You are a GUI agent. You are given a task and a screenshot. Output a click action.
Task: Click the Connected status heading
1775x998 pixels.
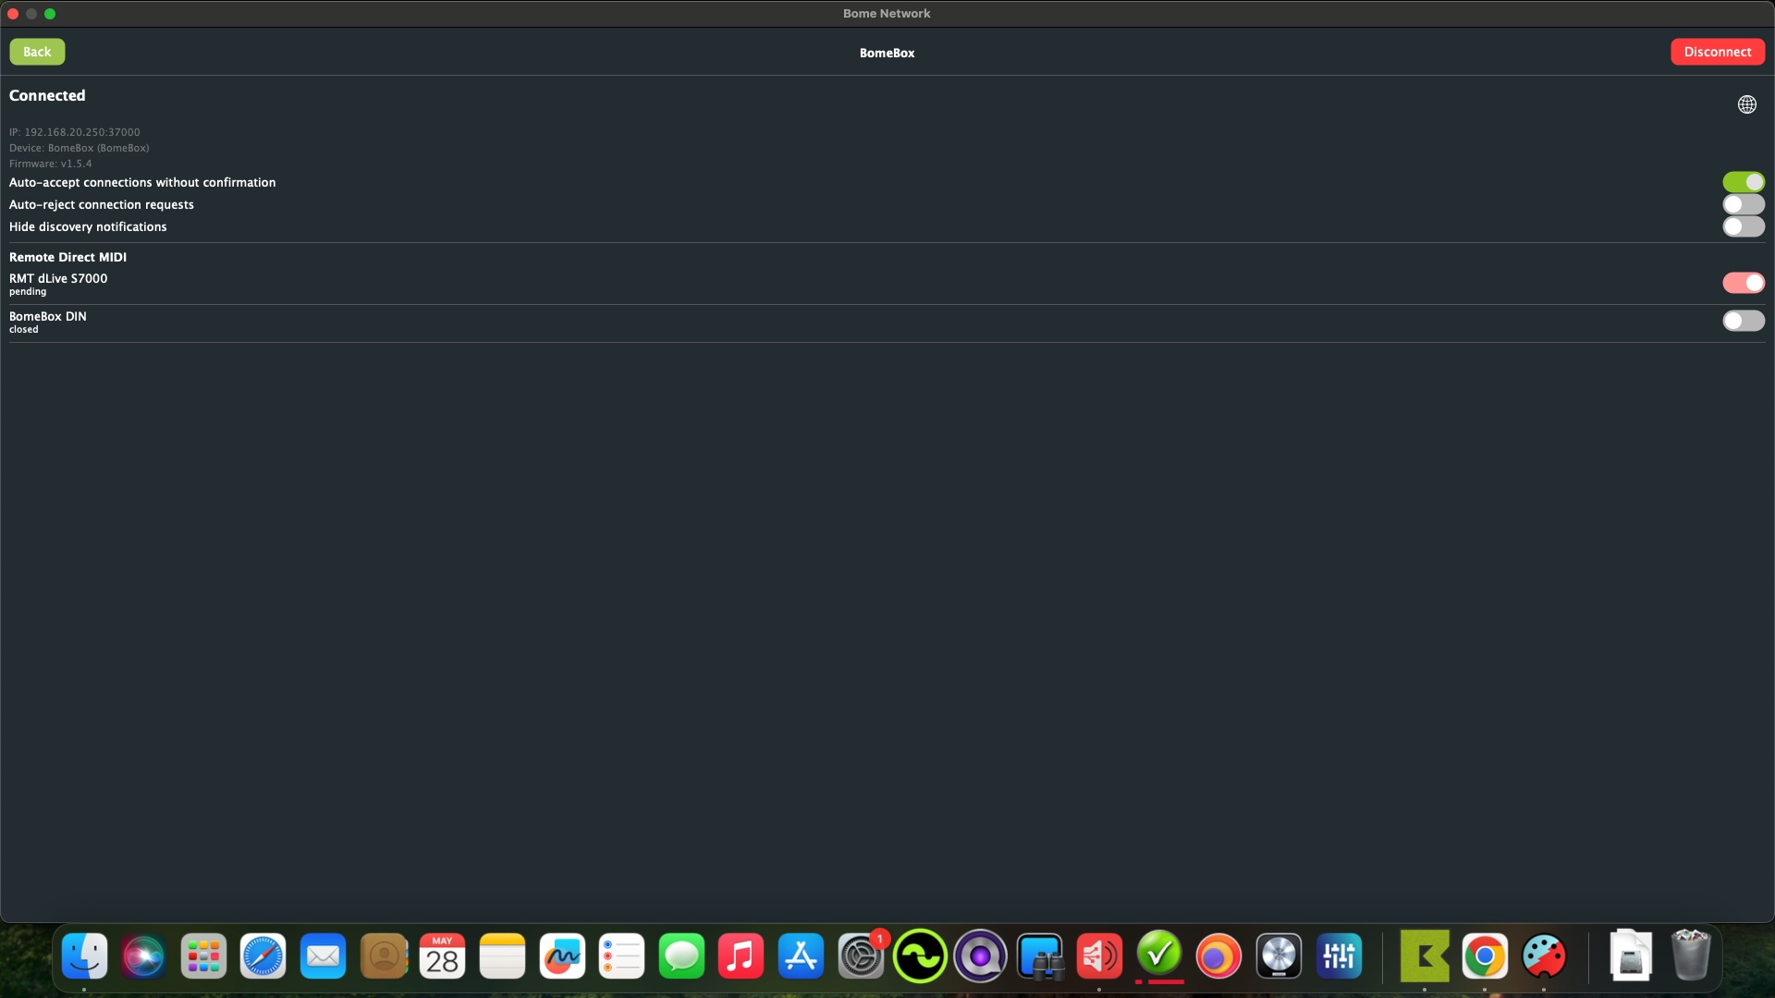pos(47,95)
